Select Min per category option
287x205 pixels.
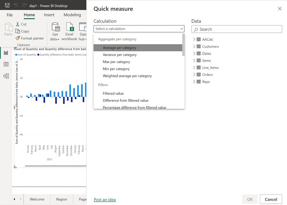pyautogui.click(x=138, y=69)
